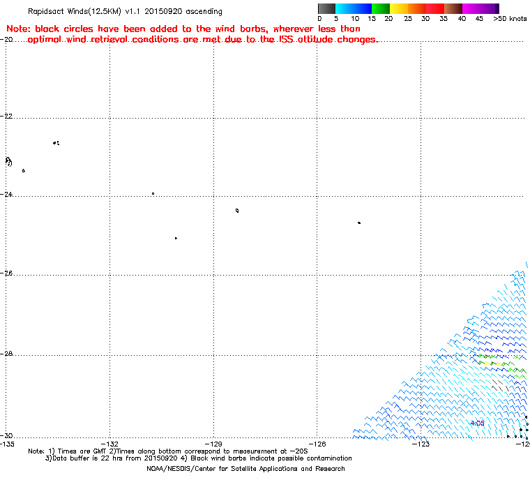Viewport: 530px width, 480px height.
Task: Click the yellow wind barbs near -28 latitude
Action: pos(494,363)
